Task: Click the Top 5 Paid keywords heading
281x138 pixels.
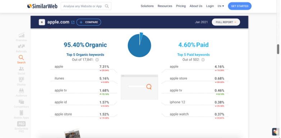Action: coord(193,55)
